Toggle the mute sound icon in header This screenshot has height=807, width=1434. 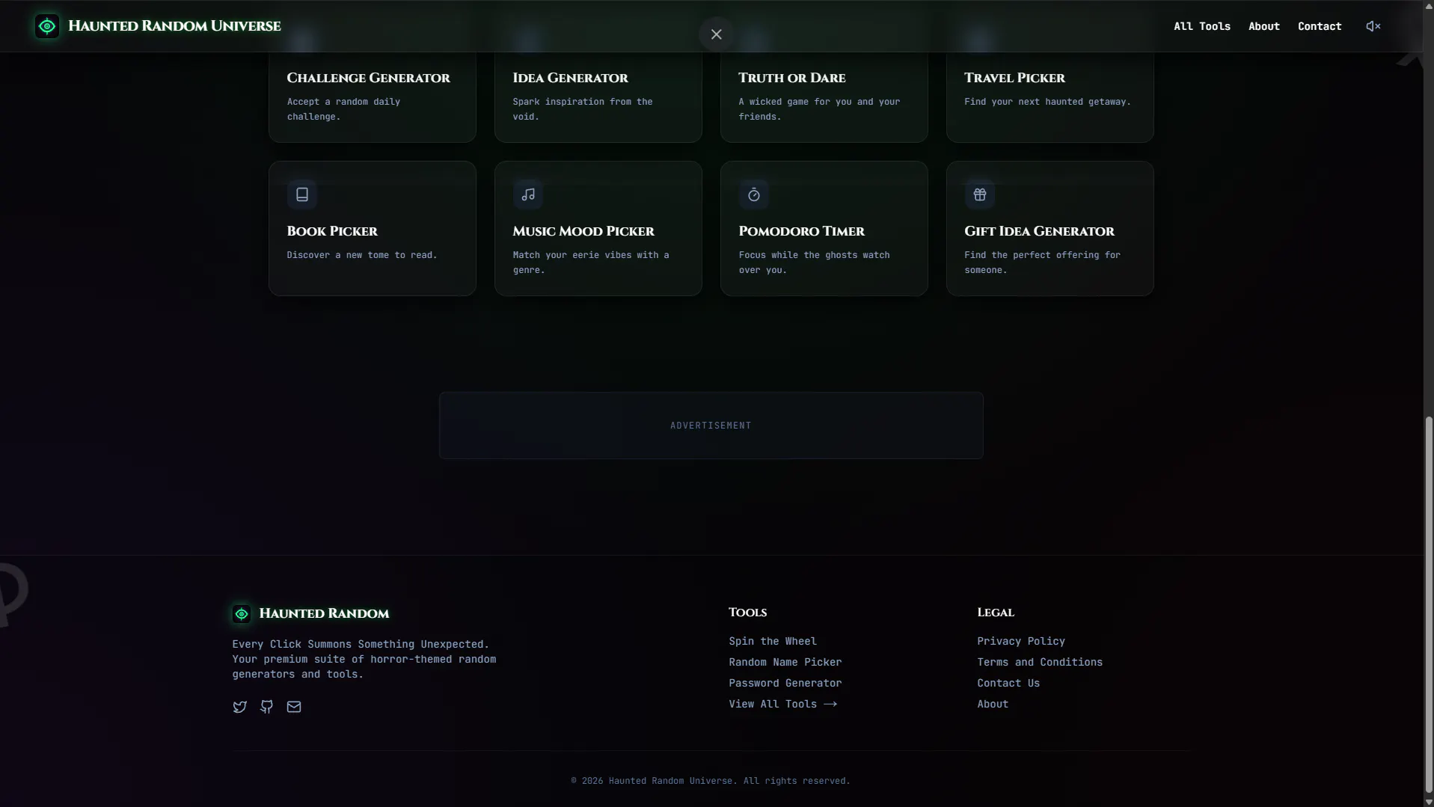pyautogui.click(x=1373, y=26)
